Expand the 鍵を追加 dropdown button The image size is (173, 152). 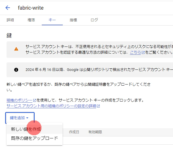20,118
